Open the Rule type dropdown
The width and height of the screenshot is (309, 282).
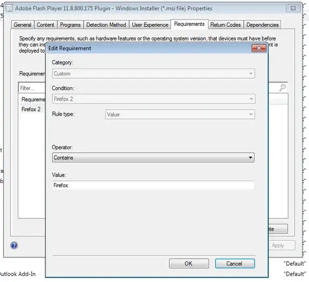coord(180,114)
